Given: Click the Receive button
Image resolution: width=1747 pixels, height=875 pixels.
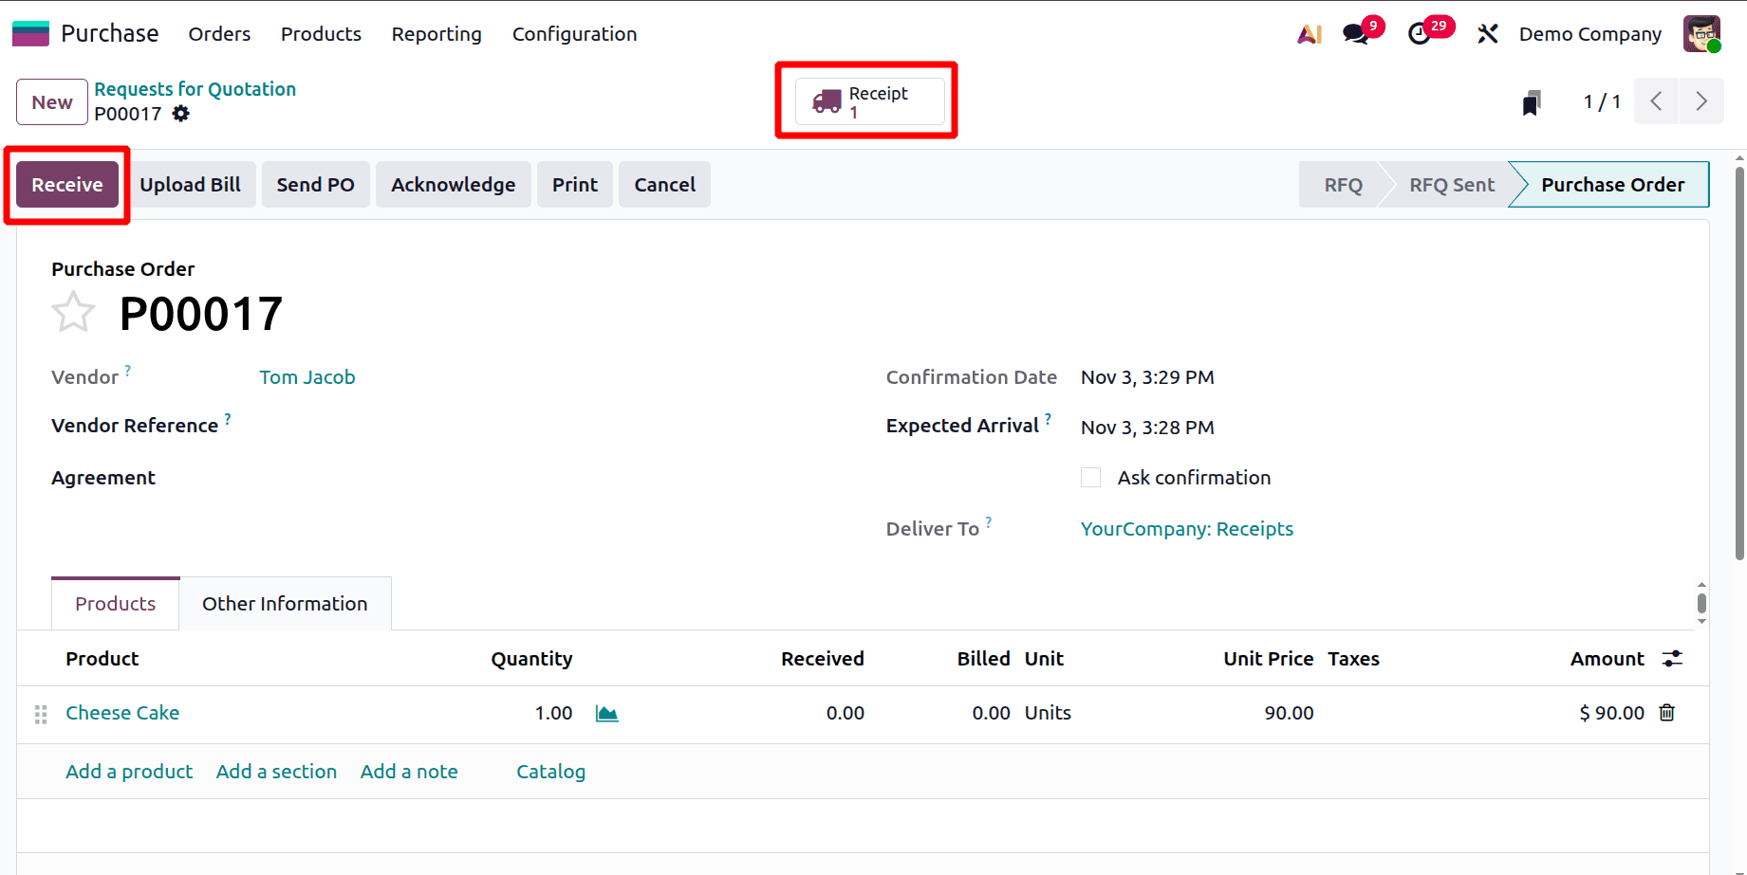Looking at the screenshot, I should click(x=66, y=184).
